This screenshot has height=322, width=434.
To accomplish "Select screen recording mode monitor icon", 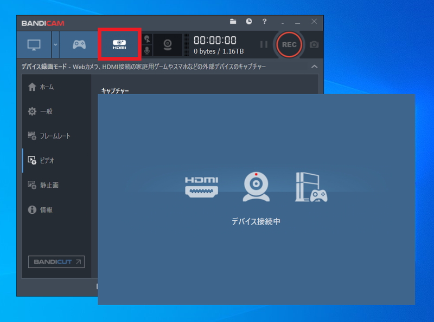I will coord(34,44).
